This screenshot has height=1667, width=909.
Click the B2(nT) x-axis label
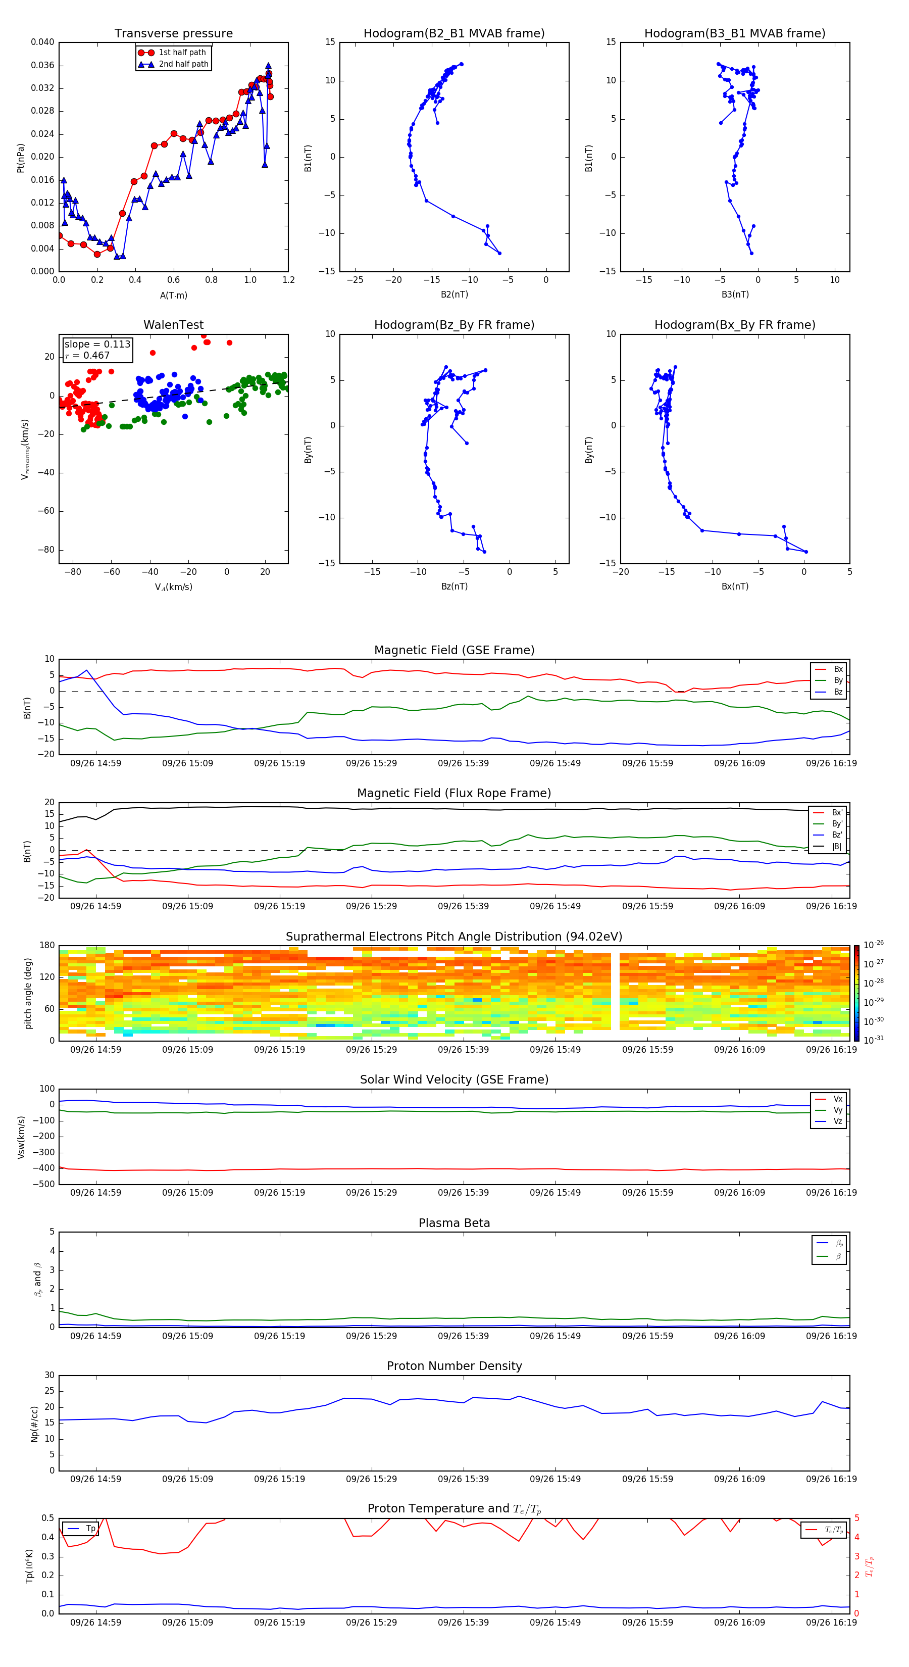click(454, 295)
